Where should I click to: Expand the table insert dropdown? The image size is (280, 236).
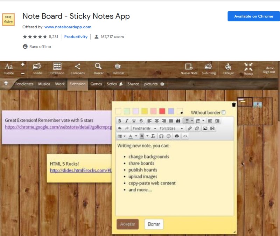click(121, 136)
